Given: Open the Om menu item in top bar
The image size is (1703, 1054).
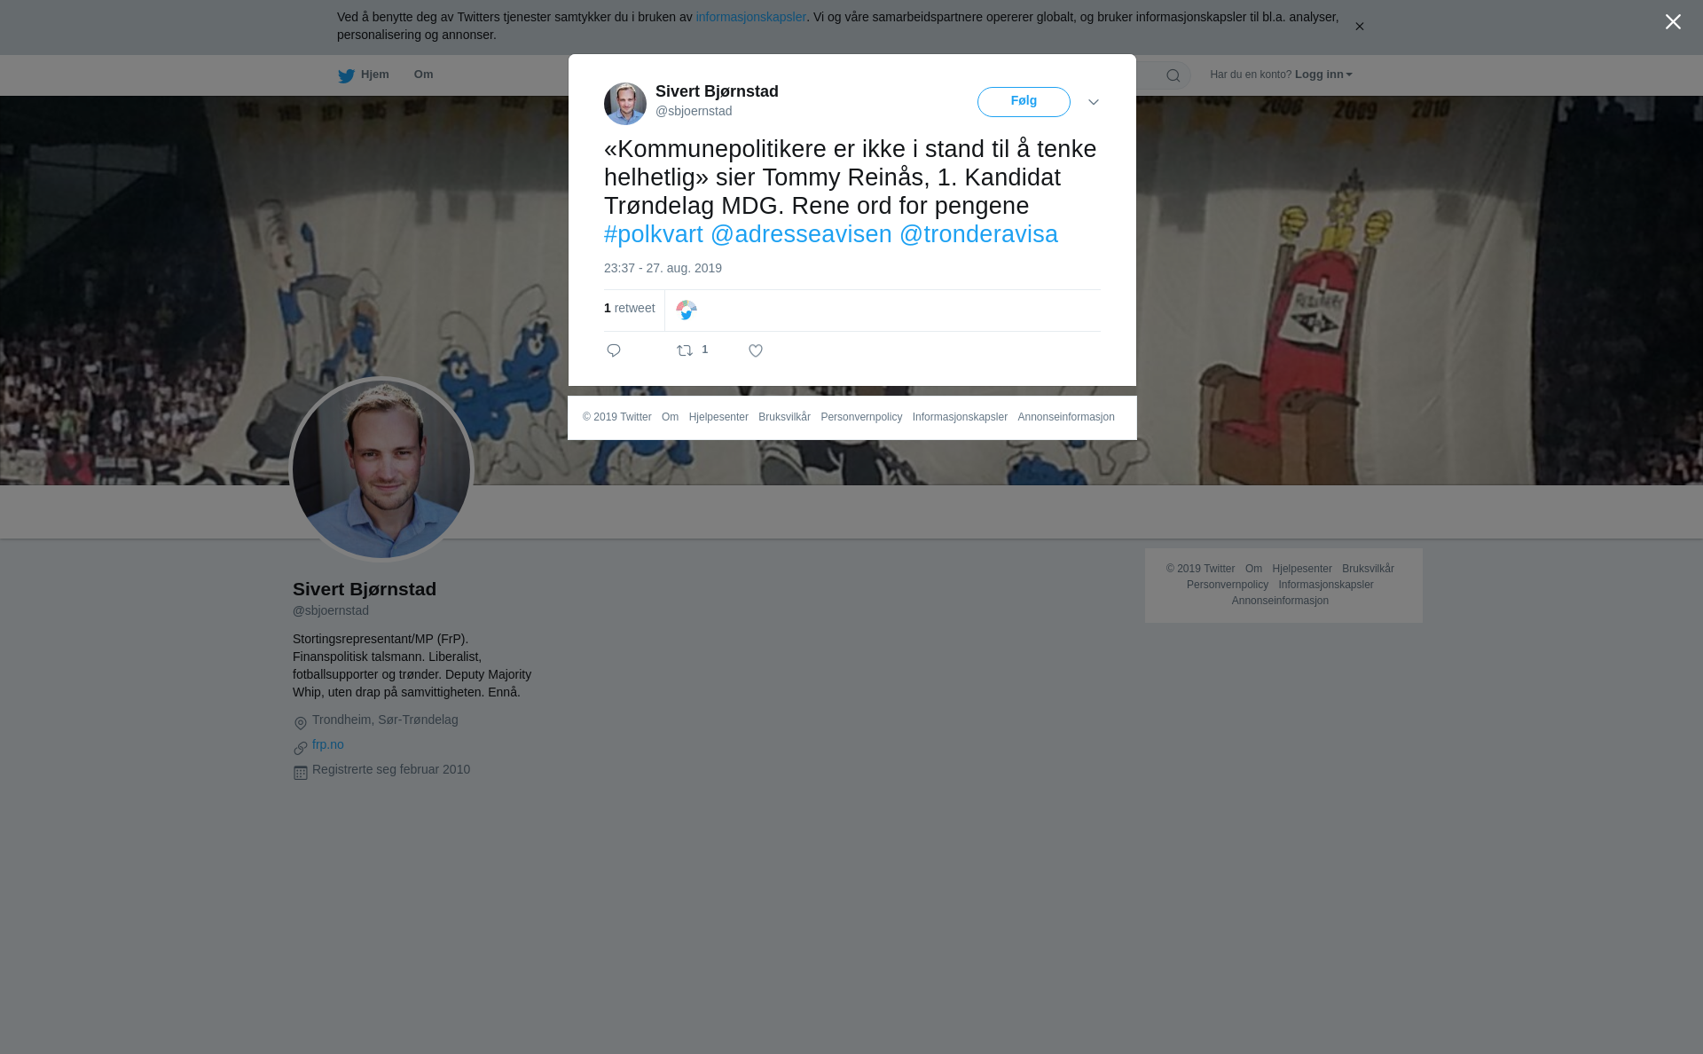Looking at the screenshot, I should (x=423, y=75).
